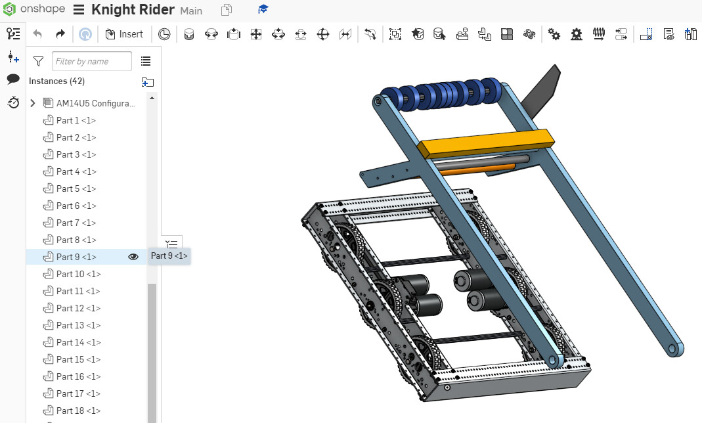
Task: View document history via the clock icon
Action: 13,103
